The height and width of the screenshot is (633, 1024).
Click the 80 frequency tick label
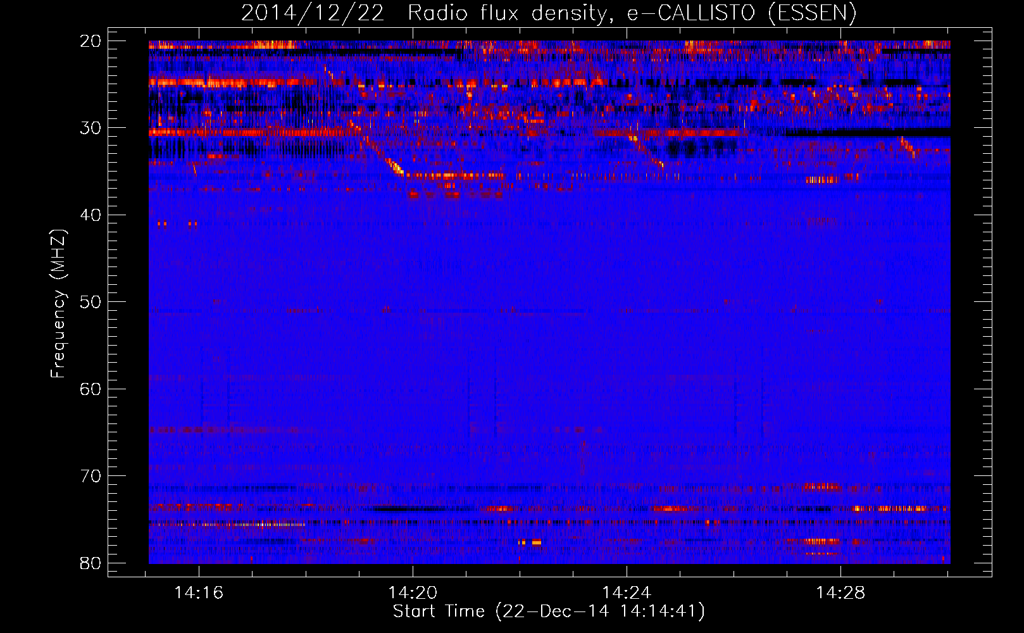point(91,563)
